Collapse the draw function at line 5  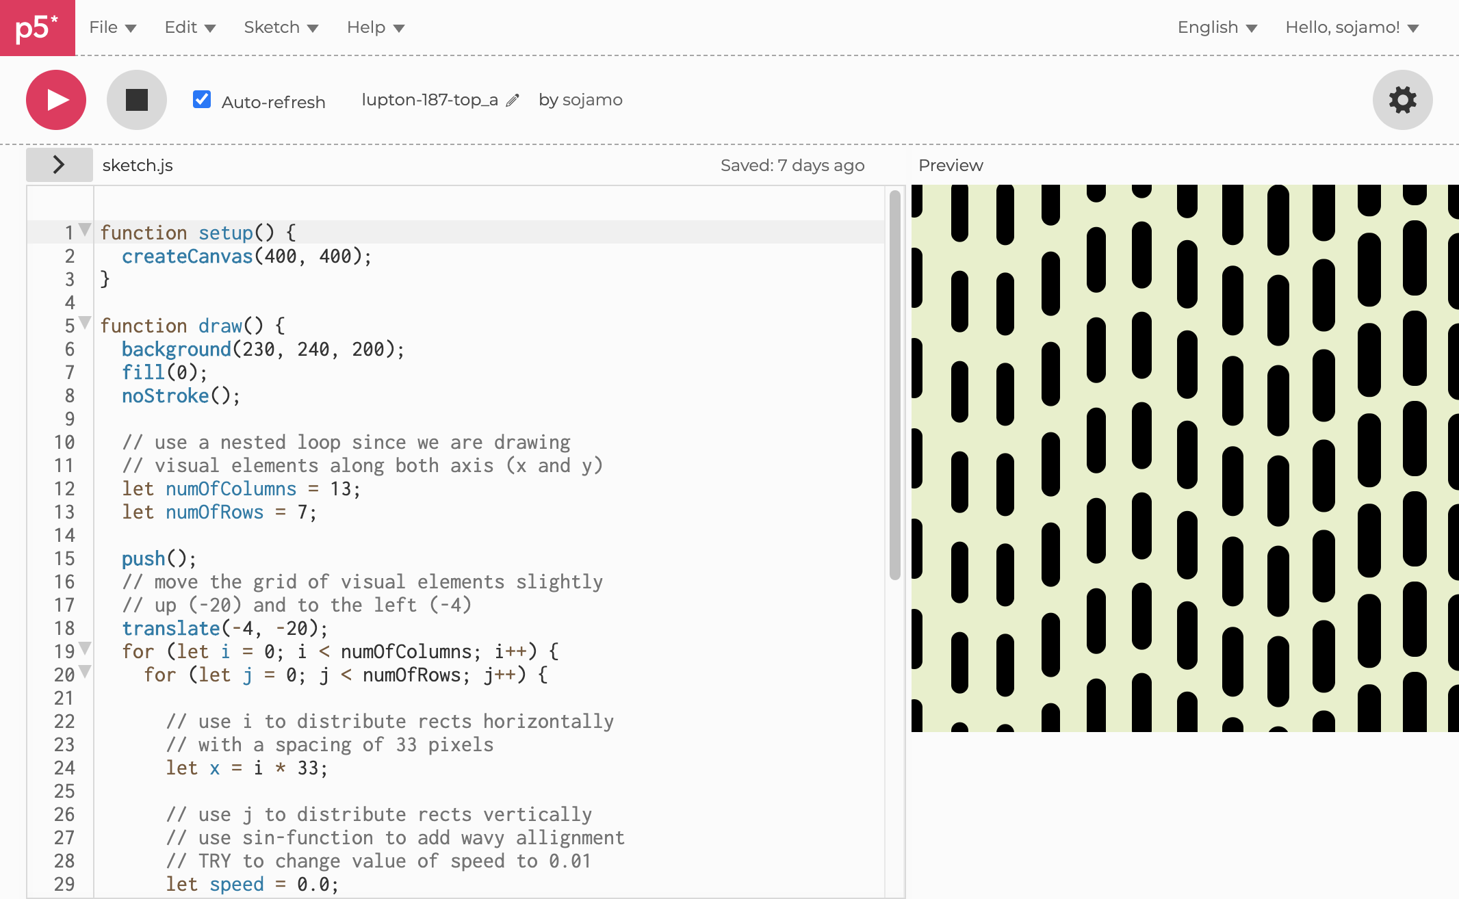coord(85,323)
